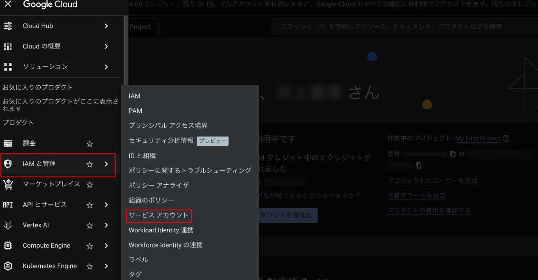Click the billing card icon

(8, 144)
